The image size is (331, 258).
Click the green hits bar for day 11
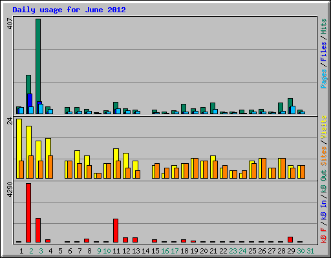coord(116,105)
